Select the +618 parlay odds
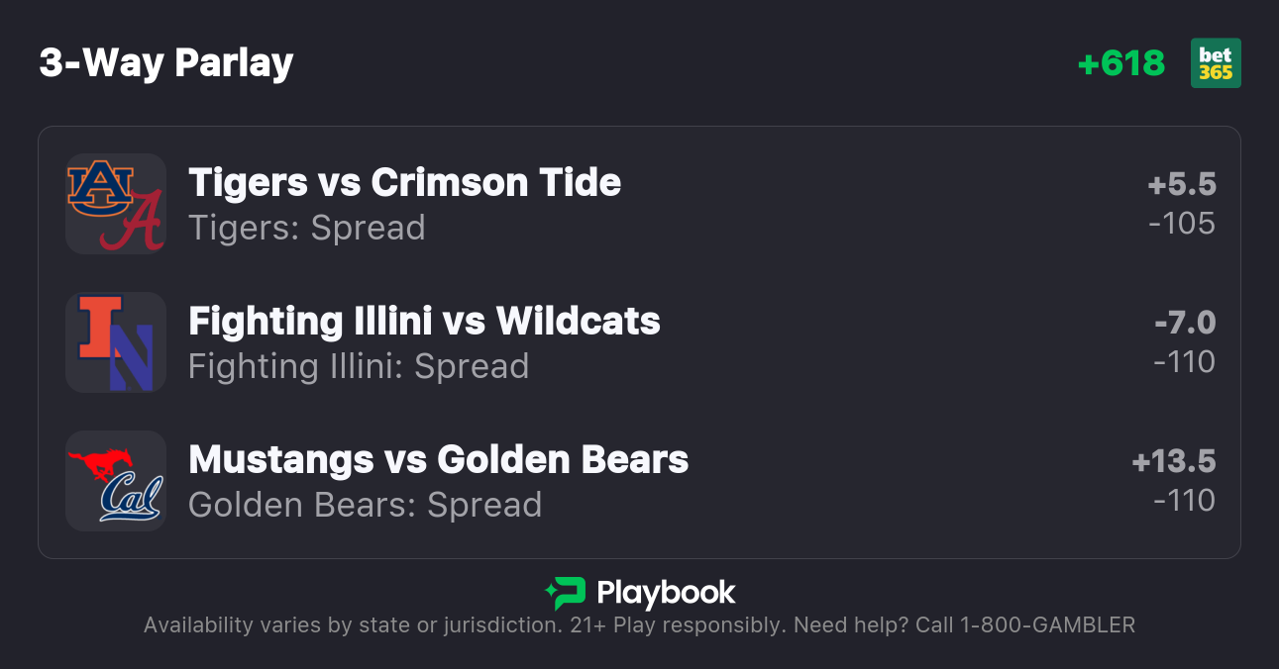 [x=1120, y=63]
